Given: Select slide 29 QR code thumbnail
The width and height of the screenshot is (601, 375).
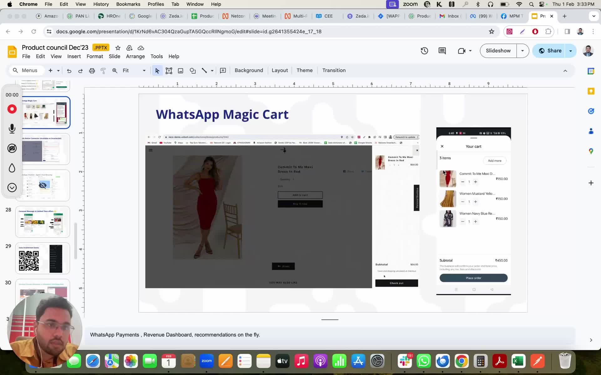Looking at the screenshot, I should click(x=43, y=258).
